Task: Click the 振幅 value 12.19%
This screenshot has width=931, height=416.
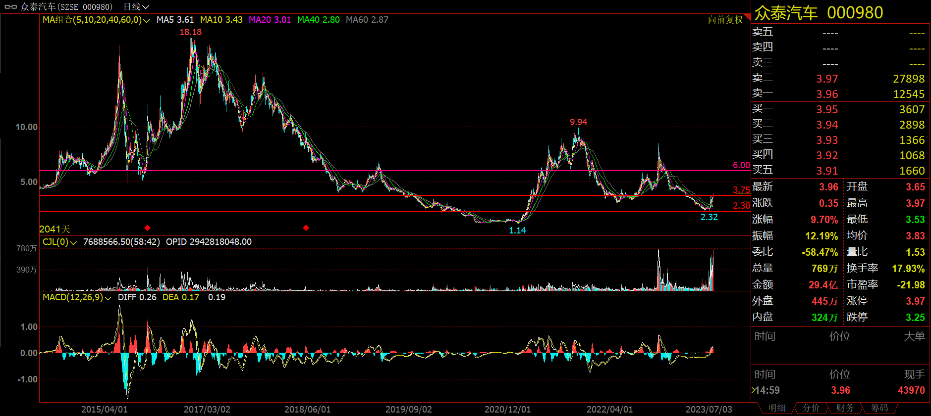Action: click(822, 236)
